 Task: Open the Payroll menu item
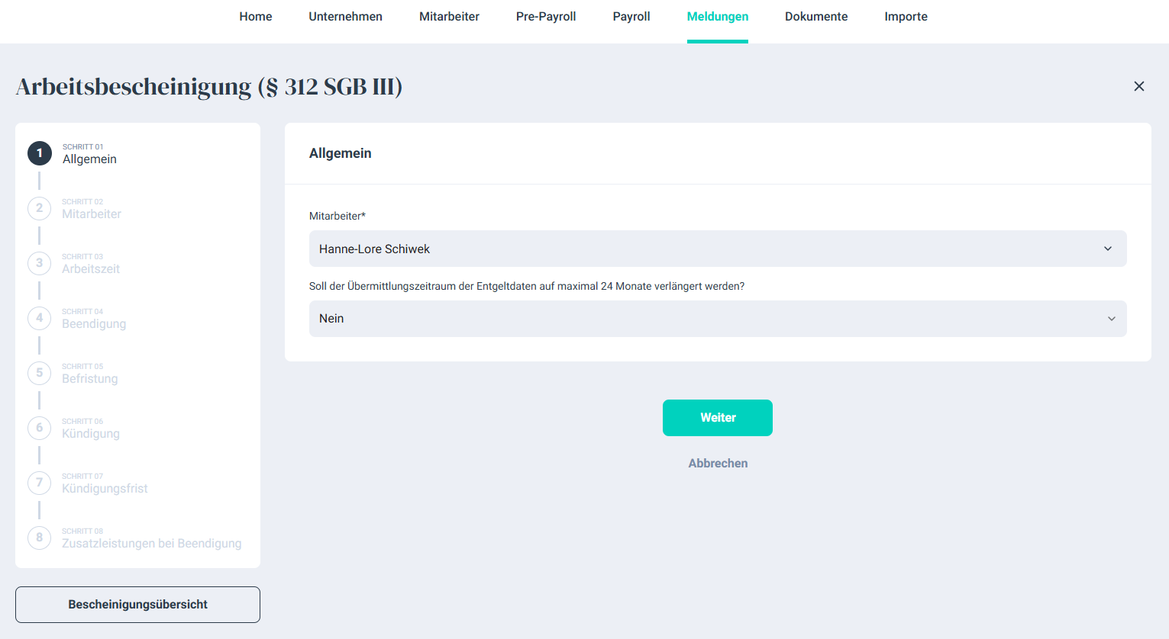[x=631, y=17]
